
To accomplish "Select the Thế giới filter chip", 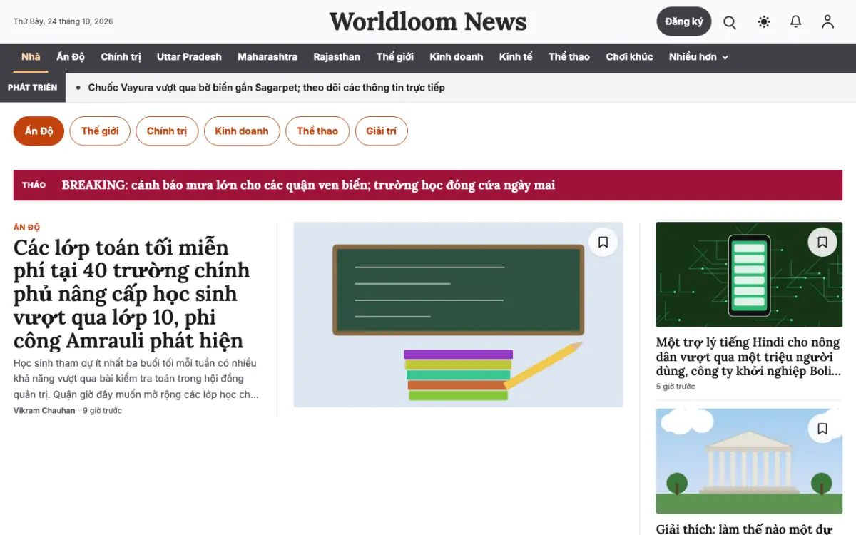I will [100, 131].
